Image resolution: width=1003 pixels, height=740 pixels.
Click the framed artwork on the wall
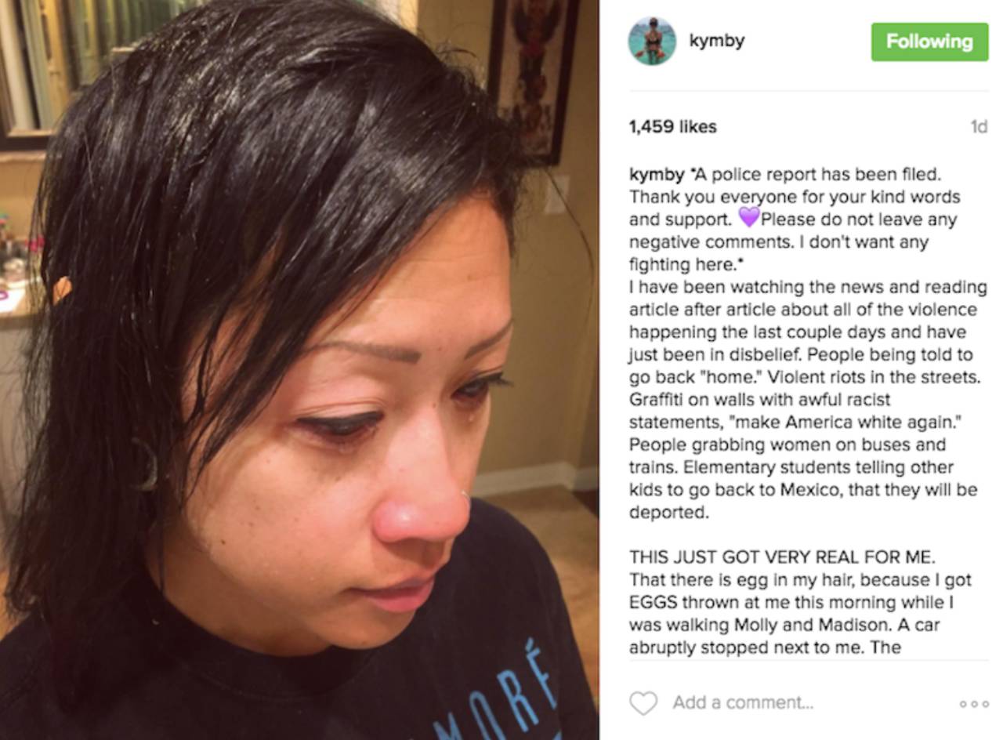[533, 78]
